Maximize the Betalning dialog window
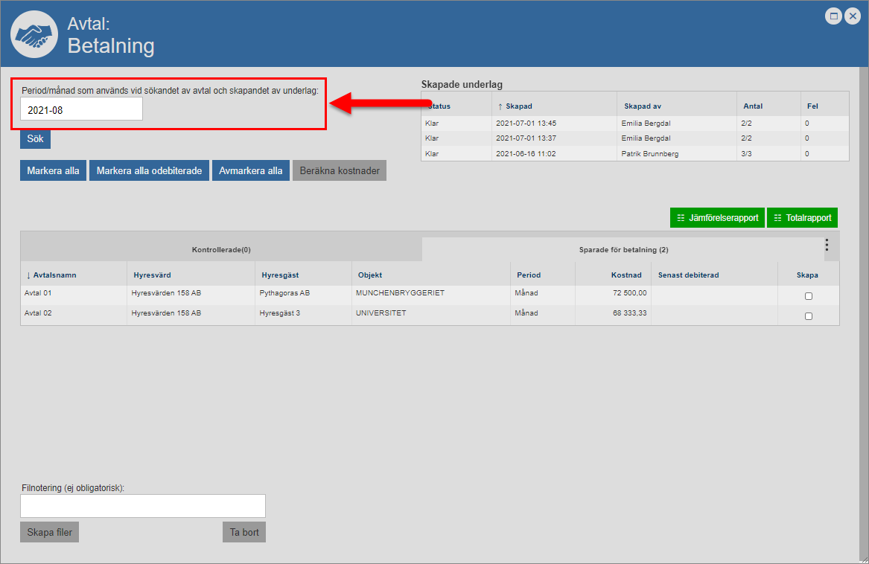The width and height of the screenshot is (869, 564). click(834, 16)
